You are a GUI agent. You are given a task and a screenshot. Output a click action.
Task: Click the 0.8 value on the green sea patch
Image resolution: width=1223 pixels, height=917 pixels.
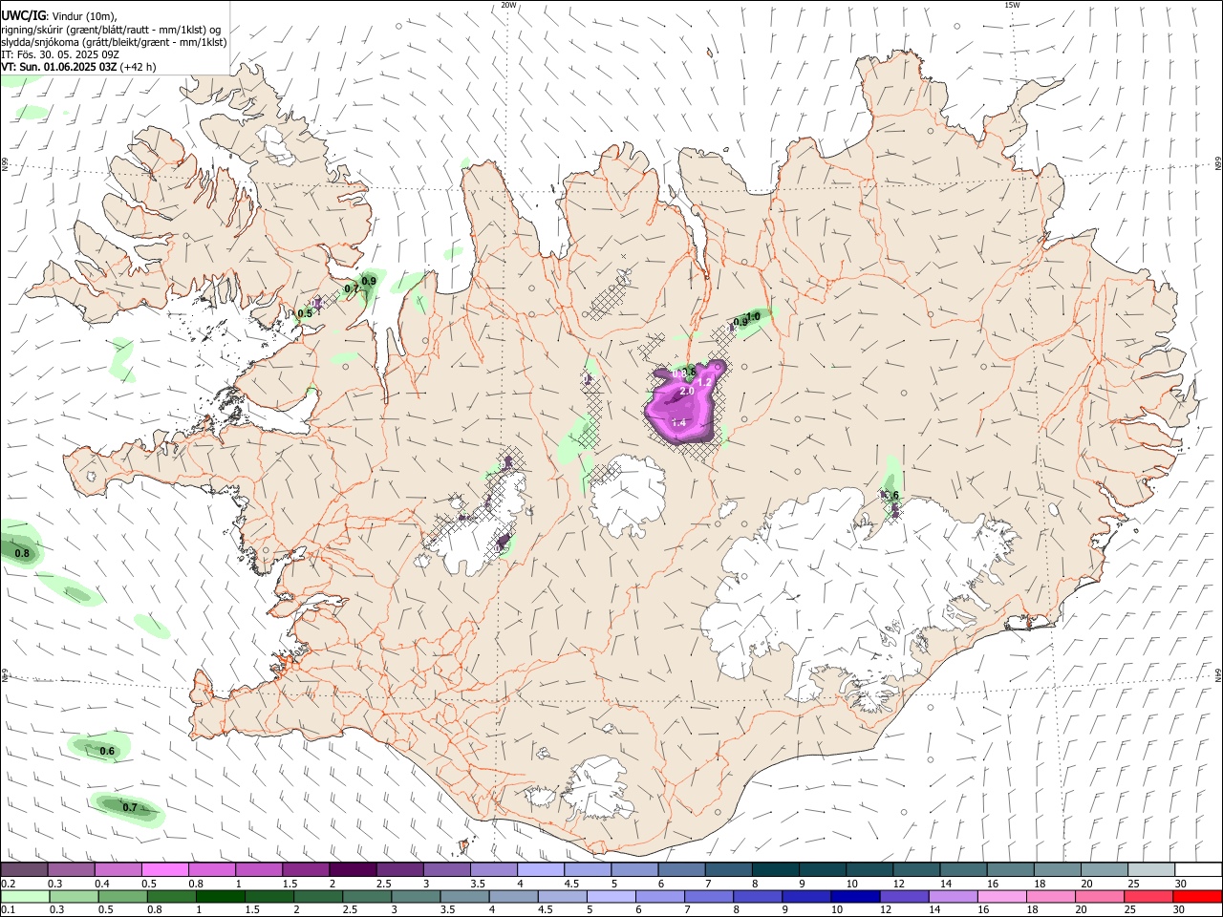coord(22,553)
